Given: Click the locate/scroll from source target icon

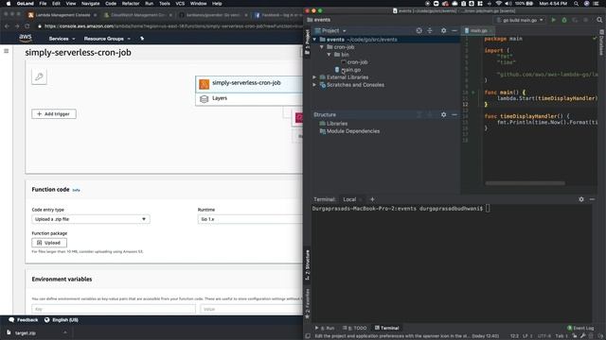Looking at the screenshot, I should [x=419, y=30].
